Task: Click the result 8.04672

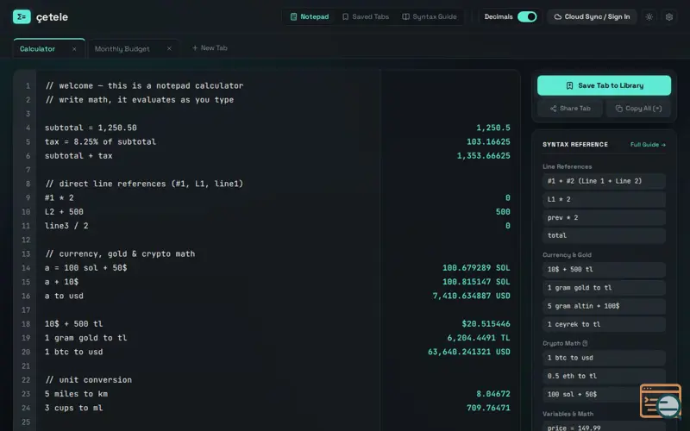Action: point(493,394)
